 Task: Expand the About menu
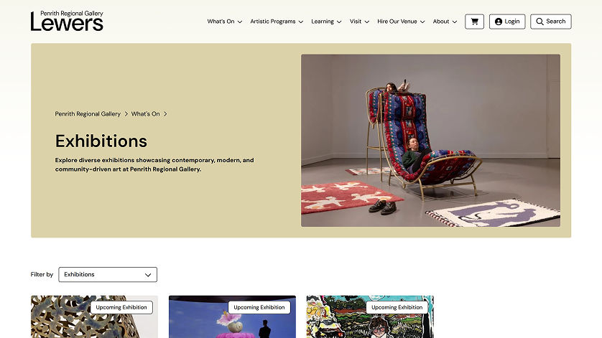[x=445, y=22]
